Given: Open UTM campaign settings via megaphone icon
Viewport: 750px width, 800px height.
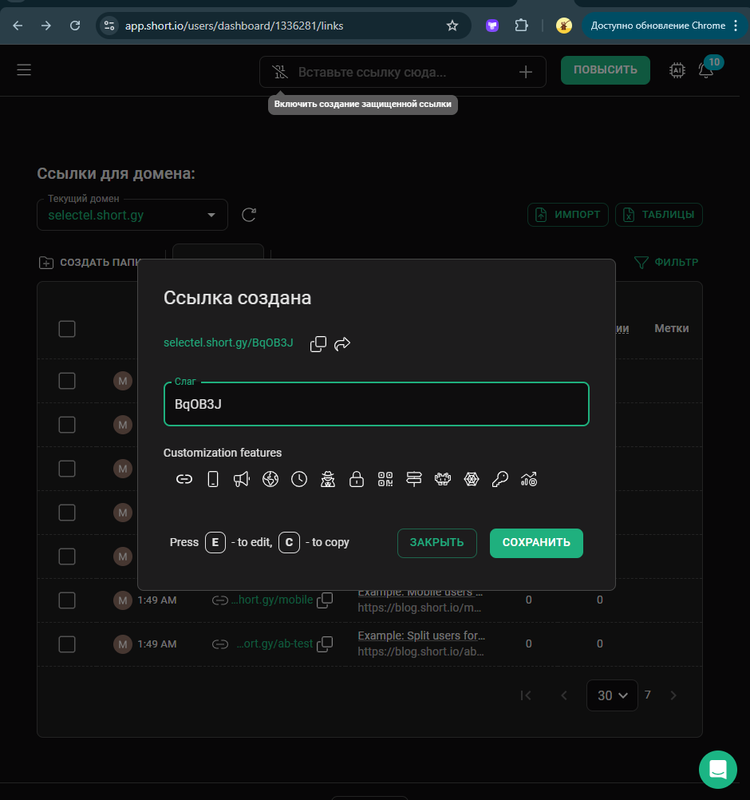Looking at the screenshot, I should coord(242,479).
